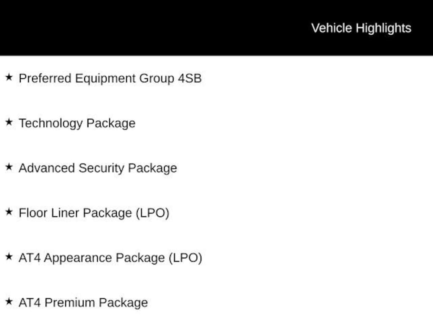Click (LPO) after AT4 Appearance Package

point(186,258)
